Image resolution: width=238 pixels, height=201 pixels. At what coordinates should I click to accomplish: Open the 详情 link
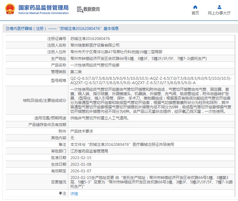[x=74, y=193]
